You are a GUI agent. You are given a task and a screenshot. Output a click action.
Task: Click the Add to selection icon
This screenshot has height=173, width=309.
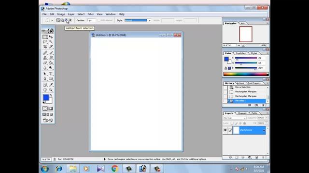click(62, 20)
